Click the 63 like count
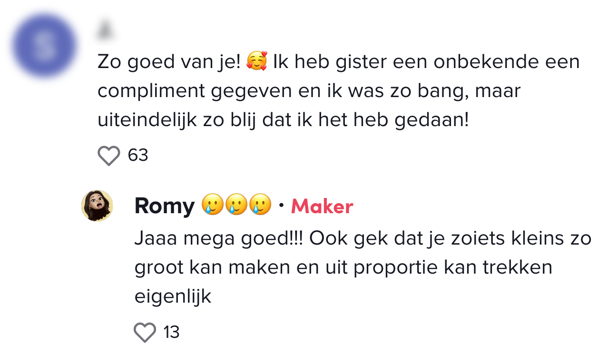 (x=138, y=155)
